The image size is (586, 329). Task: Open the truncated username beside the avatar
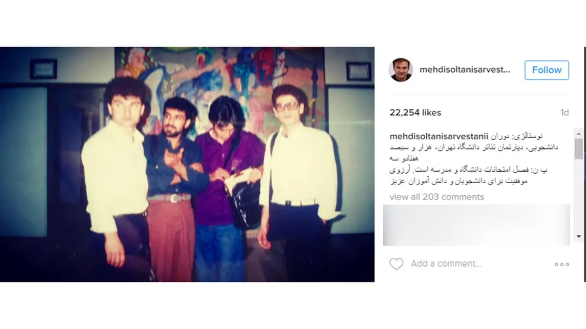tap(465, 70)
